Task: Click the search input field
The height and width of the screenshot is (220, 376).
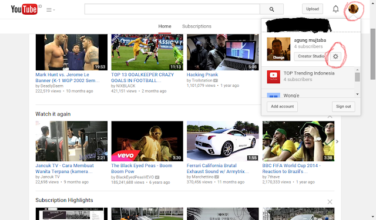Action: (172, 9)
